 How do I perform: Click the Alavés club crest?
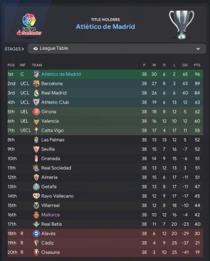coord(36,233)
